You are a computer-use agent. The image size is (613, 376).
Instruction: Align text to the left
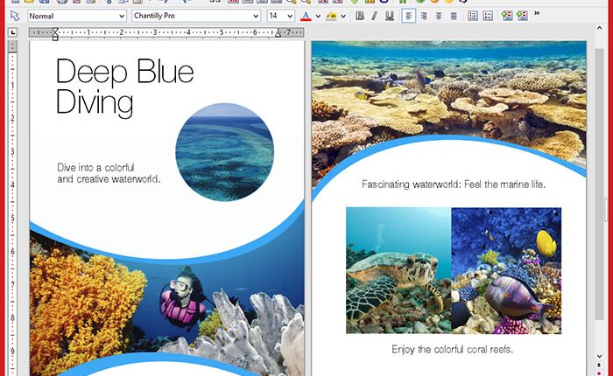click(409, 16)
